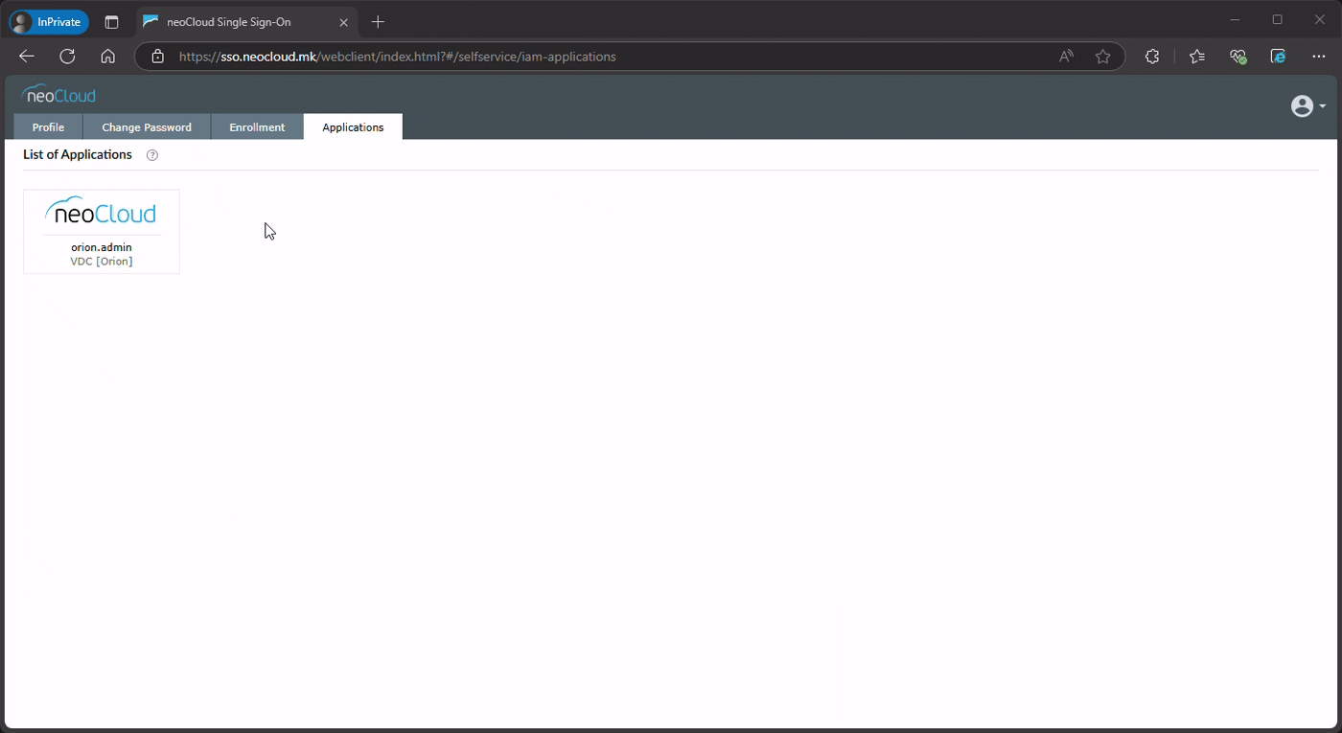Close the neoCloud Single Sign-On tab
This screenshot has height=733, width=1342.
pyautogui.click(x=343, y=22)
